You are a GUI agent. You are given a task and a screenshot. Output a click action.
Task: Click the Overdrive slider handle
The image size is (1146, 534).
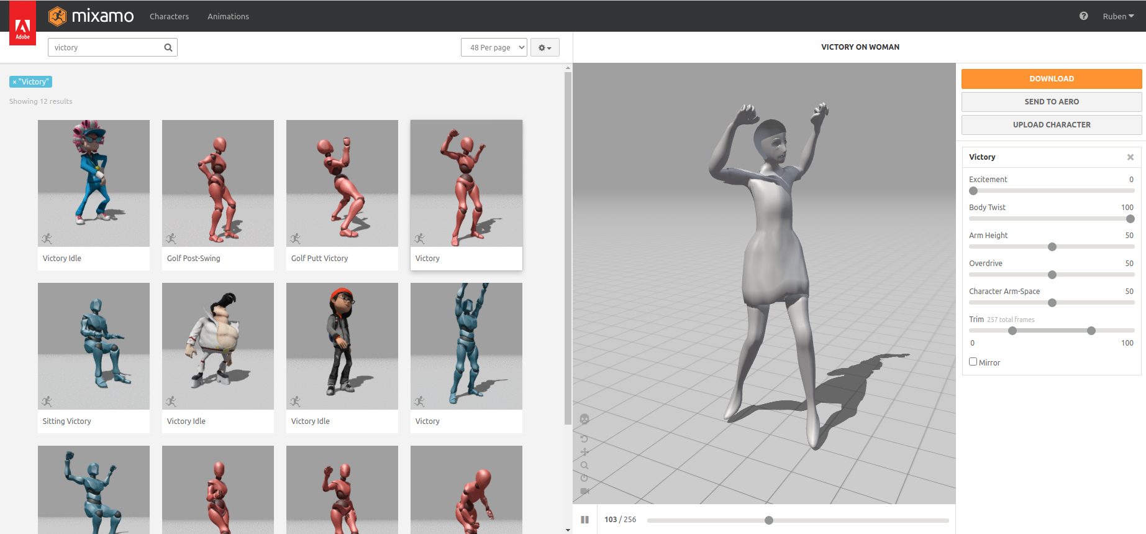point(1052,275)
